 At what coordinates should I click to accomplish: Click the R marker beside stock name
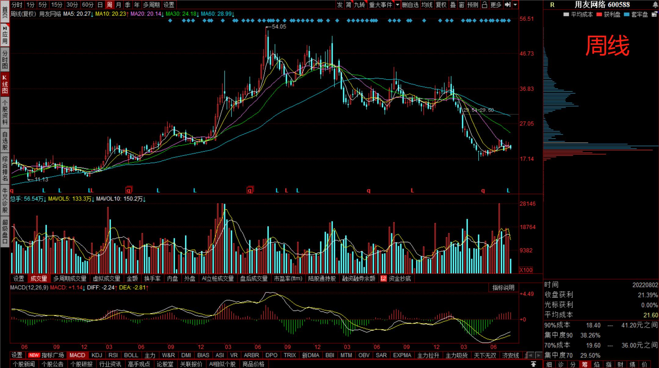[x=552, y=5]
